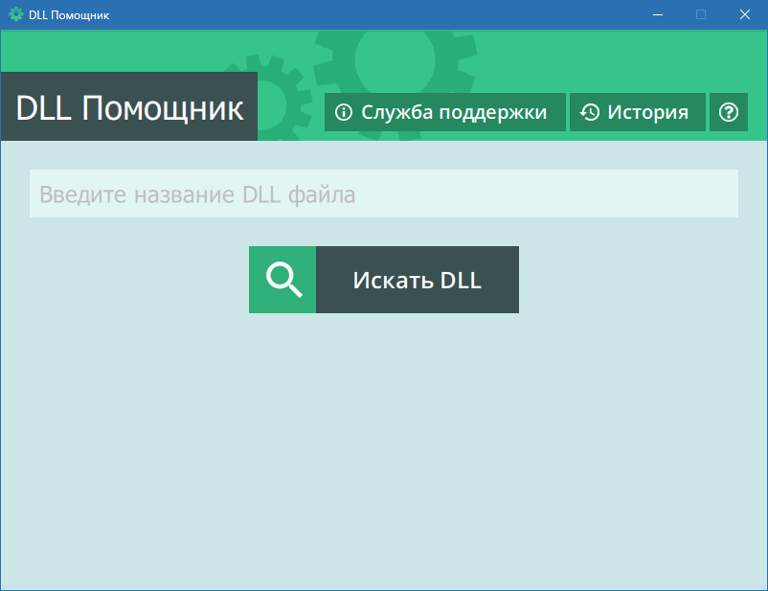The height and width of the screenshot is (591, 768).
Task: Click empty title bar space to focus window
Action: pos(383,14)
